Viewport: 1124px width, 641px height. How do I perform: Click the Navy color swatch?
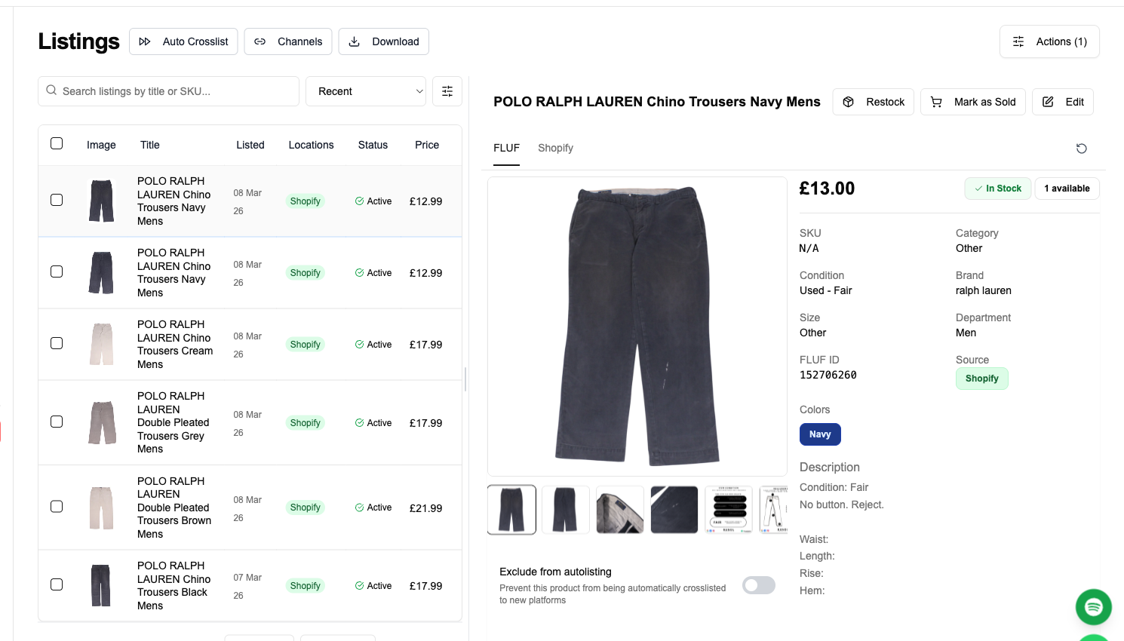[820, 434]
